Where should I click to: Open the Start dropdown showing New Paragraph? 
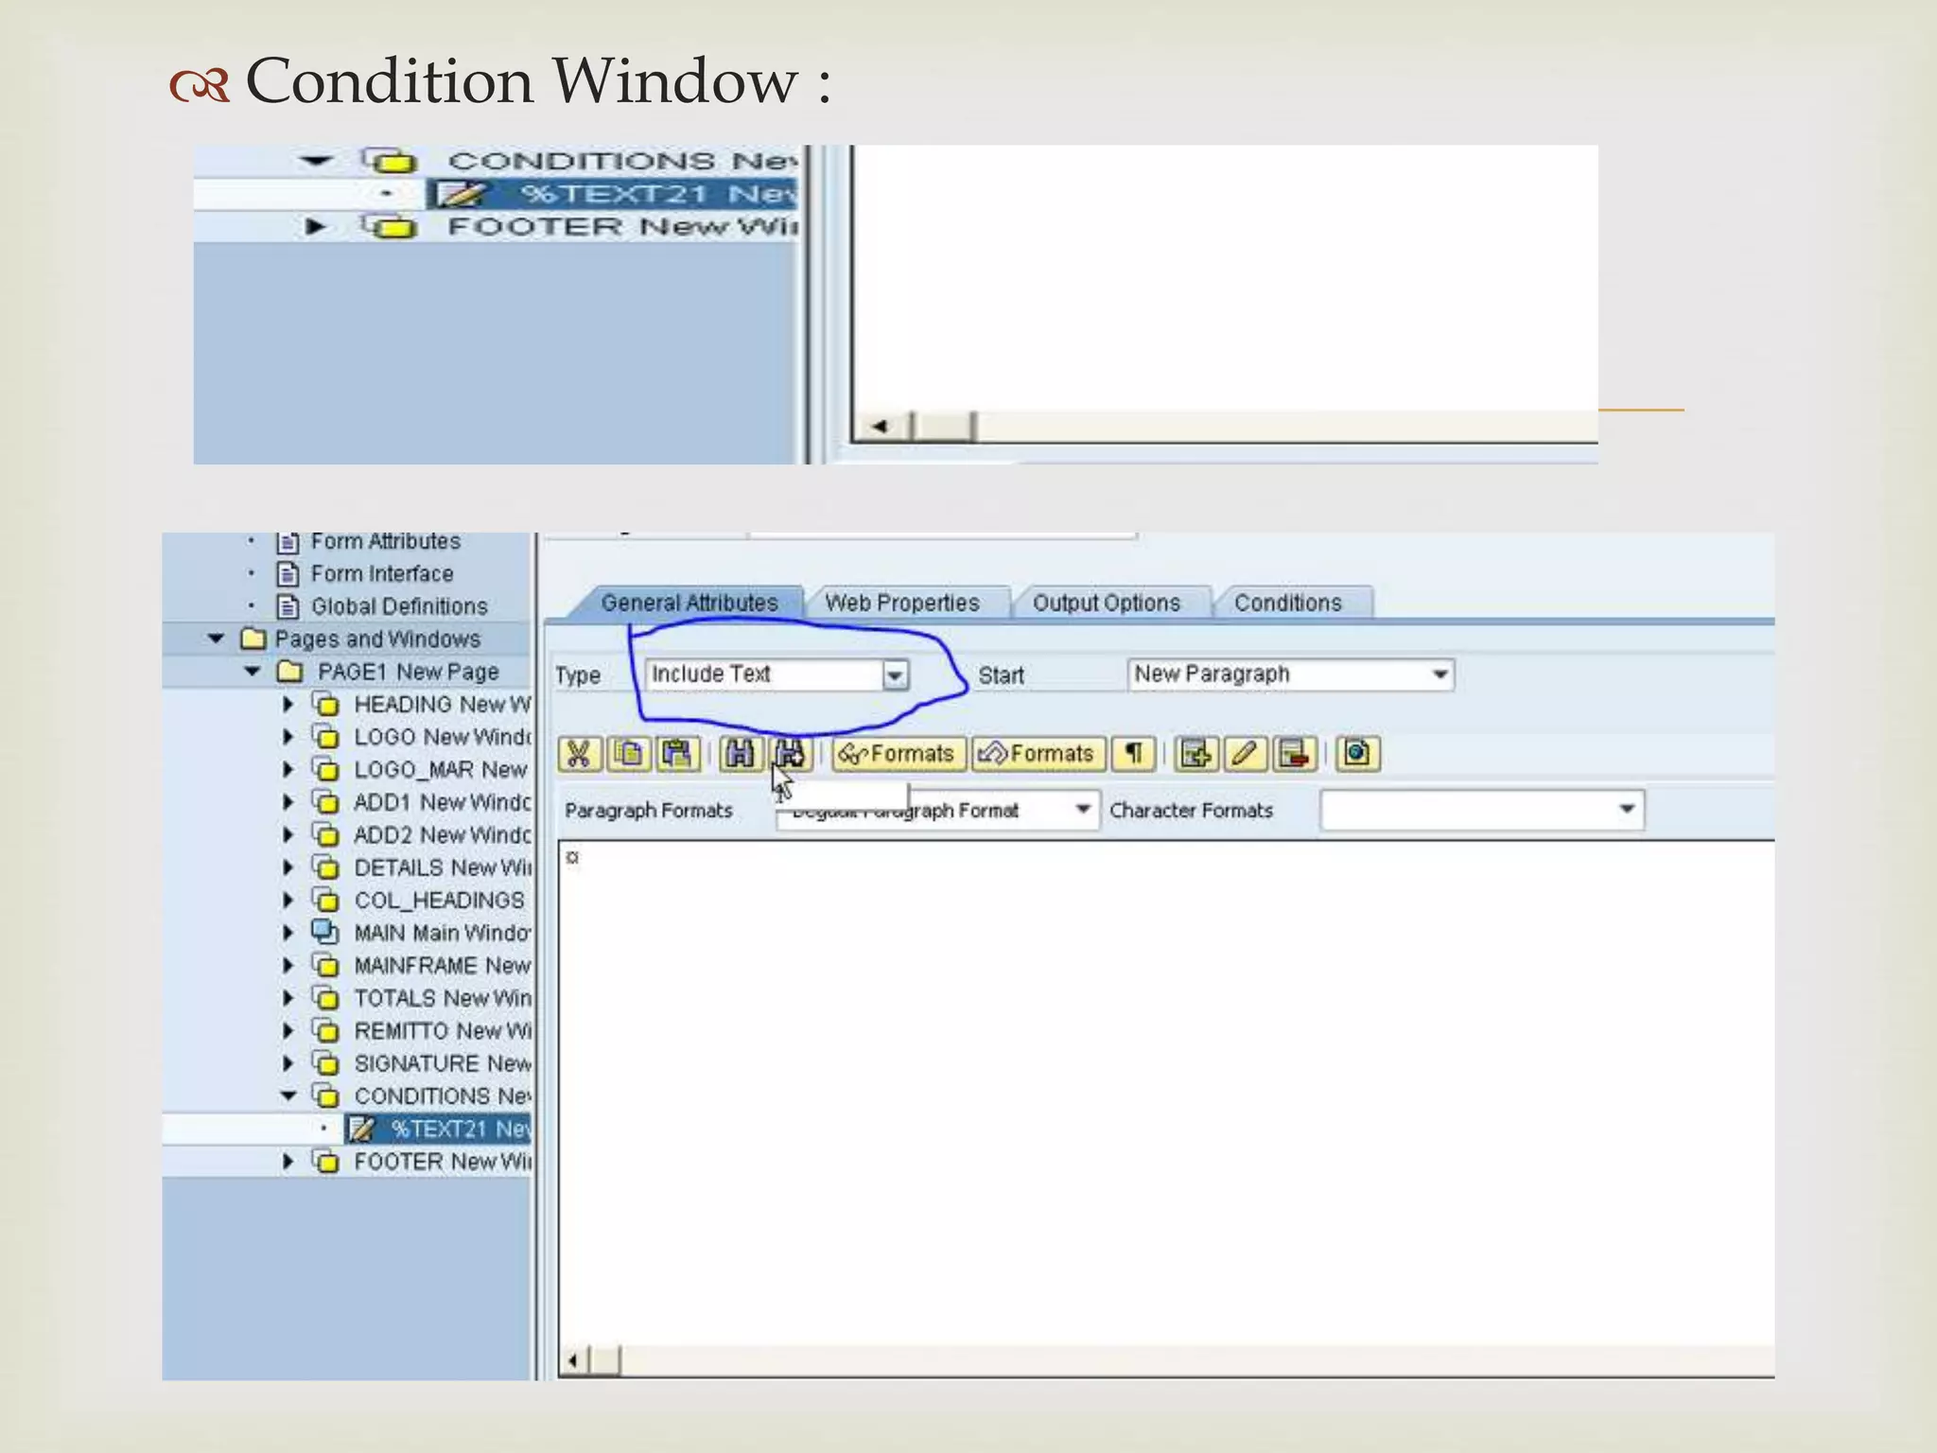(1440, 674)
